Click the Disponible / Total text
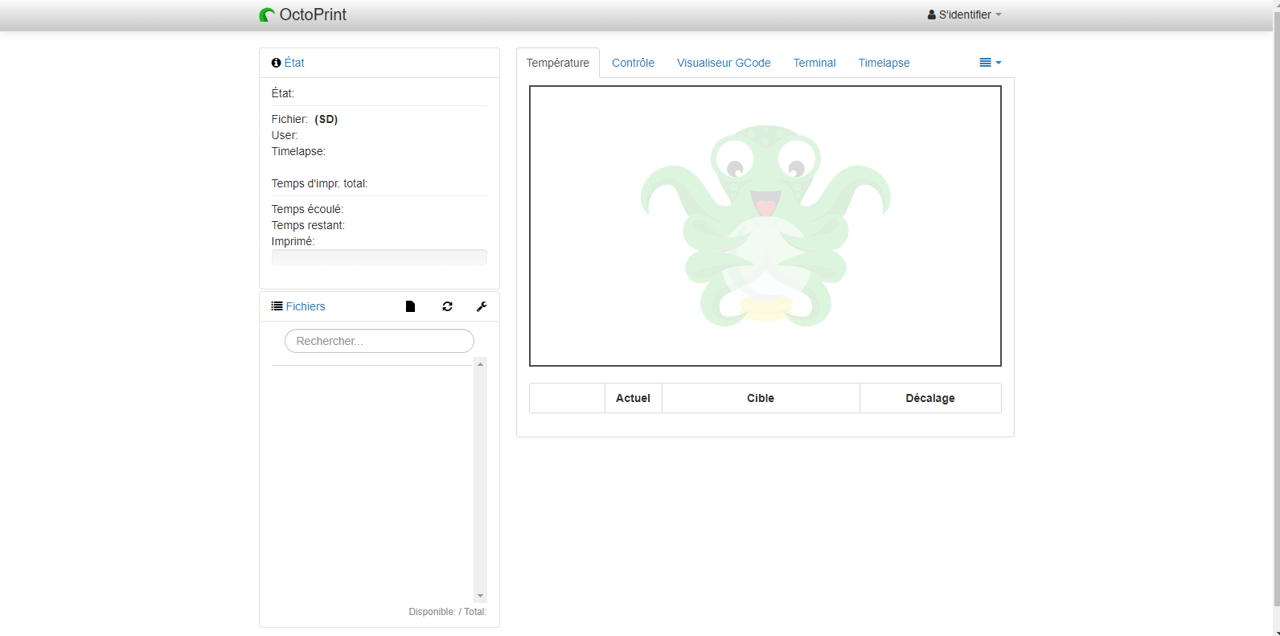Image resolution: width=1280 pixels, height=636 pixels. point(448,612)
